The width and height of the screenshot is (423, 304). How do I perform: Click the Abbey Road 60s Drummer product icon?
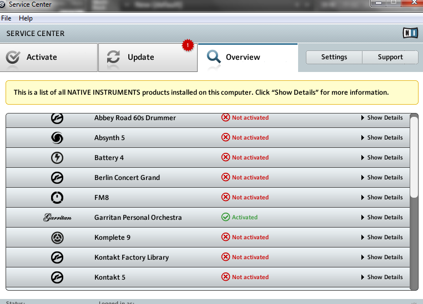click(x=57, y=118)
